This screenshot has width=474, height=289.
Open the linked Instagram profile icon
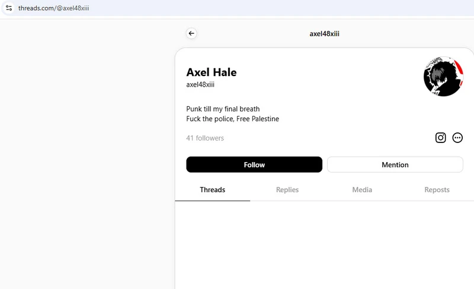tap(440, 138)
